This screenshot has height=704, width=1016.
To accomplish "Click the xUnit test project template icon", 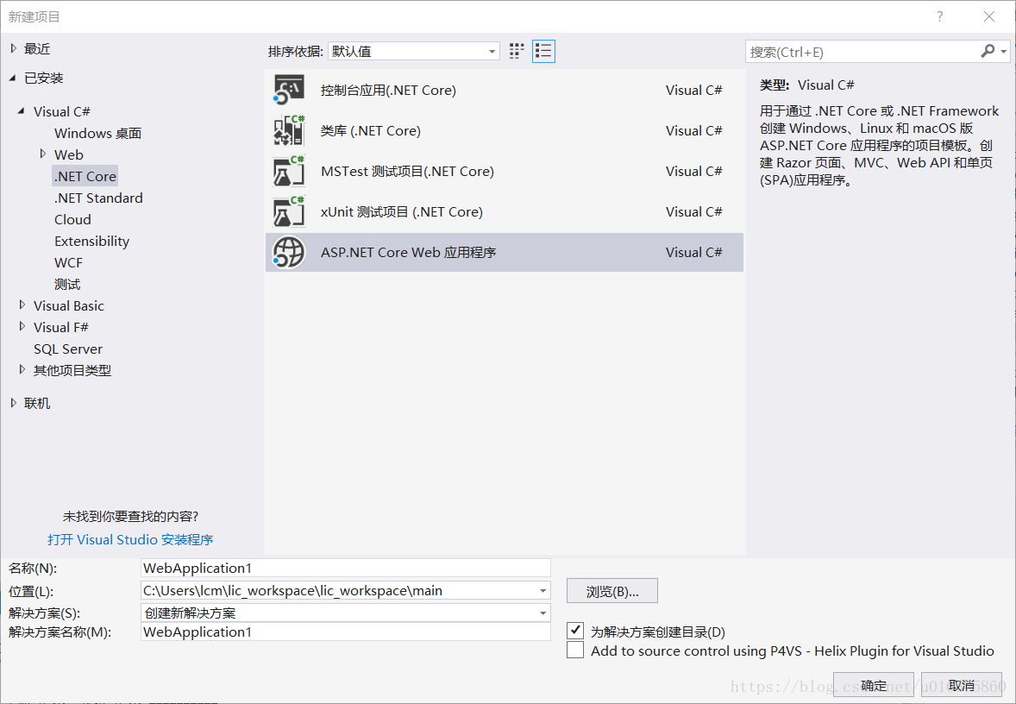I will tap(289, 212).
